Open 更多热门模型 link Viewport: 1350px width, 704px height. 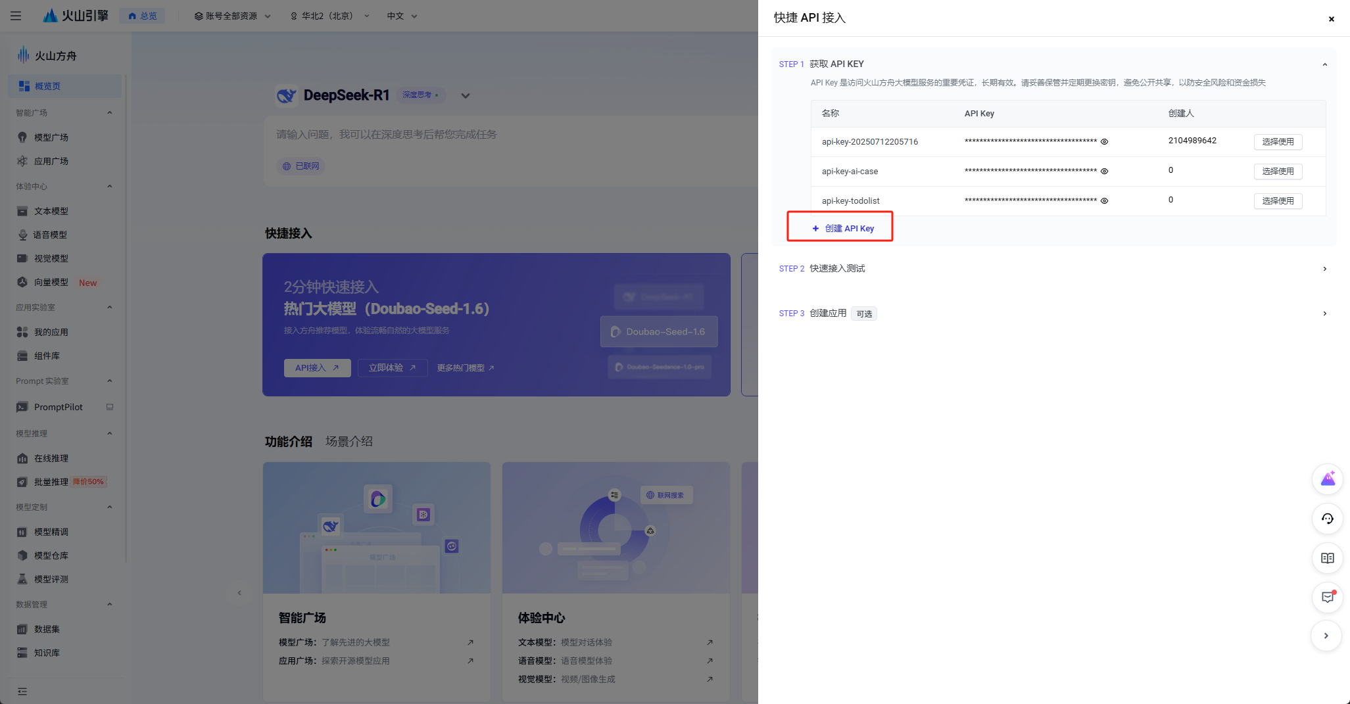(466, 367)
